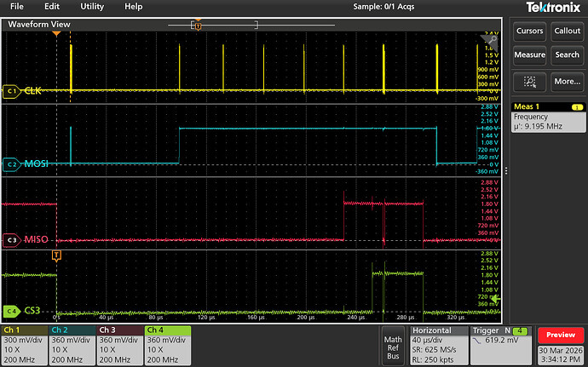Click the RL: 250 kpts text

(433, 359)
